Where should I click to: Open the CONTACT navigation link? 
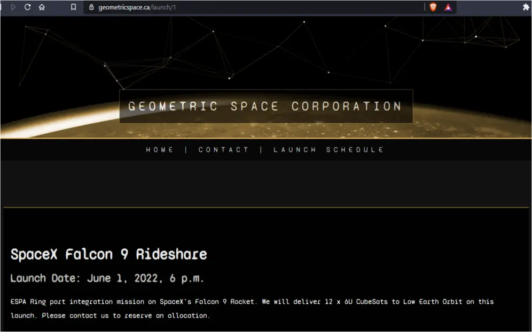[224, 150]
